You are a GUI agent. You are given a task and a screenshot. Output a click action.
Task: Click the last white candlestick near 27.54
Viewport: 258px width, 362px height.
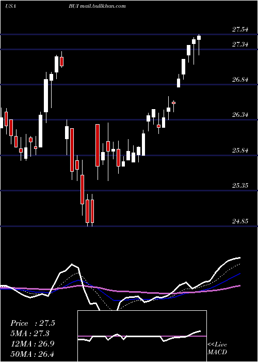pos(199,38)
